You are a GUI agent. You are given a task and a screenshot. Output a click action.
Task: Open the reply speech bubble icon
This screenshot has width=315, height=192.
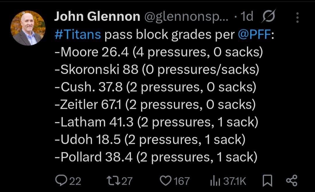(x=60, y=181)
